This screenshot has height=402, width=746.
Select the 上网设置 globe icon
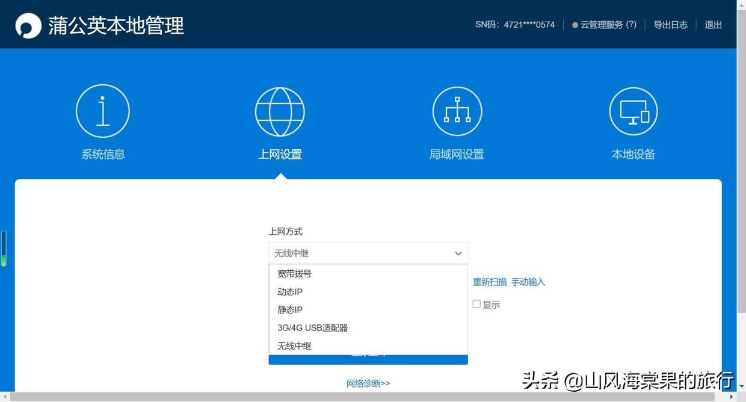coord(280,112)
